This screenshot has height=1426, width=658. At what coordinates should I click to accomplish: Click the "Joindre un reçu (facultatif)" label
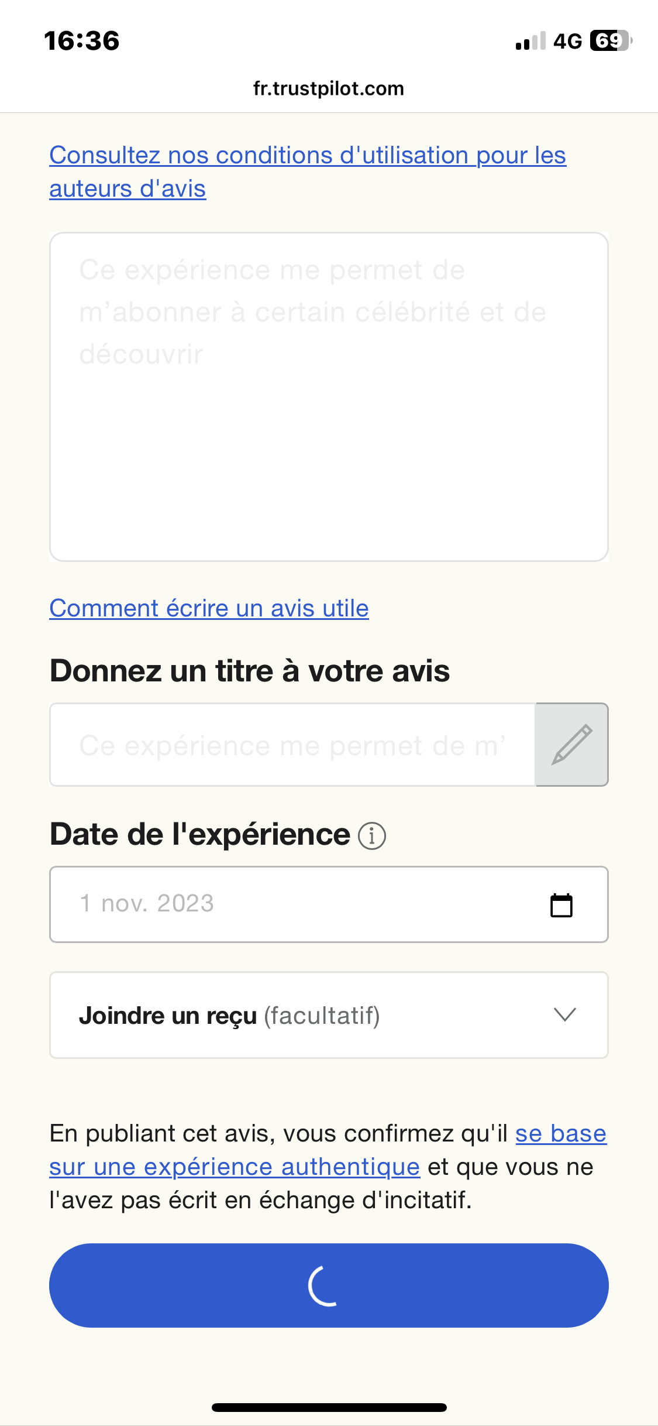(x=229, y=1016)
